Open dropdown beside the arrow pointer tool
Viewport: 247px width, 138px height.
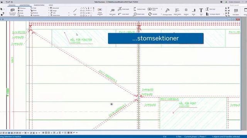[4, 9]
